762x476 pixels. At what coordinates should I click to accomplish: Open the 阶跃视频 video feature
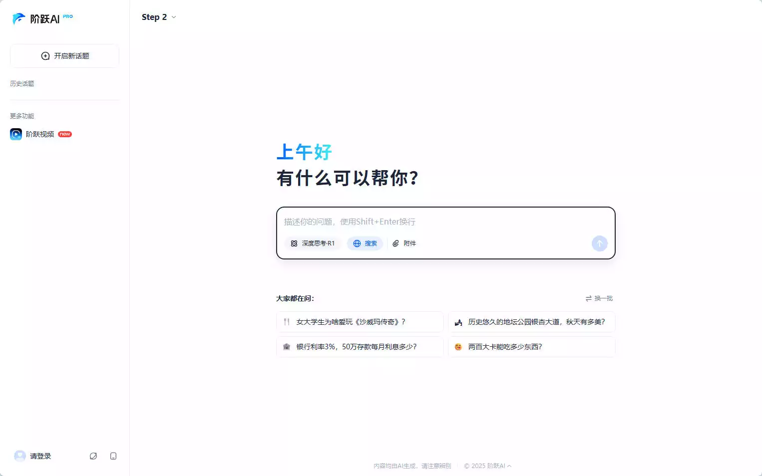pos(40,134)
